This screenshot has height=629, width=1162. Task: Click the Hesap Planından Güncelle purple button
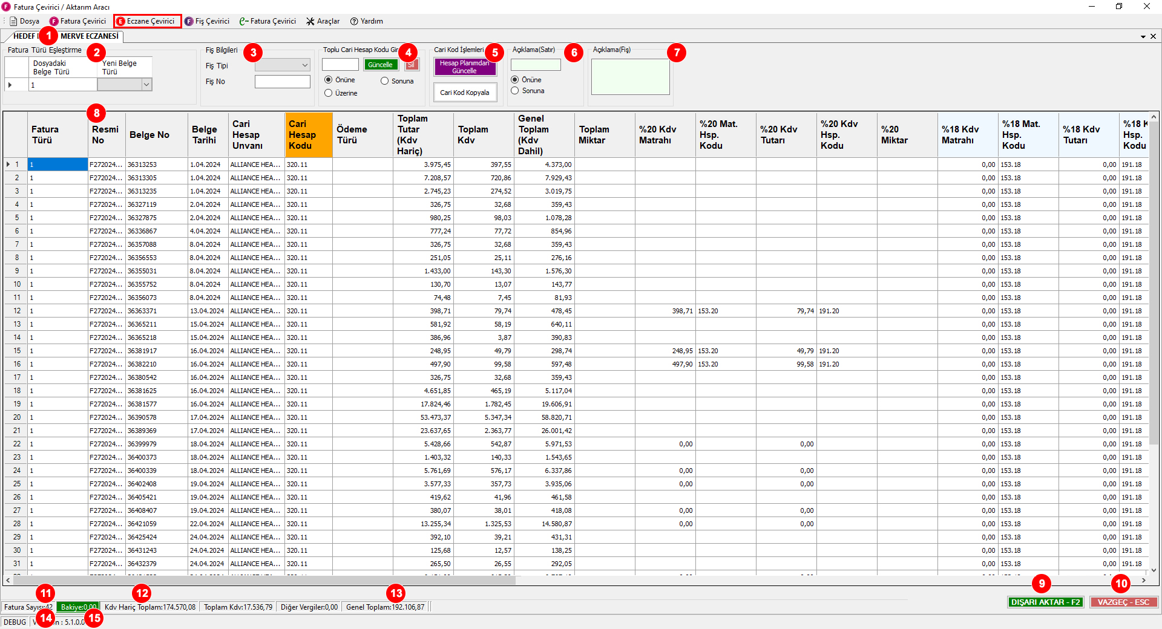465,67
